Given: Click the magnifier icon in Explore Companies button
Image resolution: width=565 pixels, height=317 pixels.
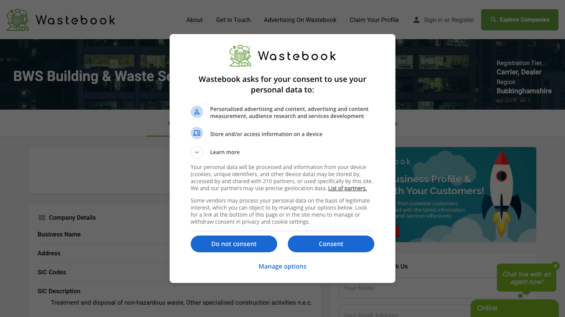Looking at the screenshot, I should click(493, 20).
